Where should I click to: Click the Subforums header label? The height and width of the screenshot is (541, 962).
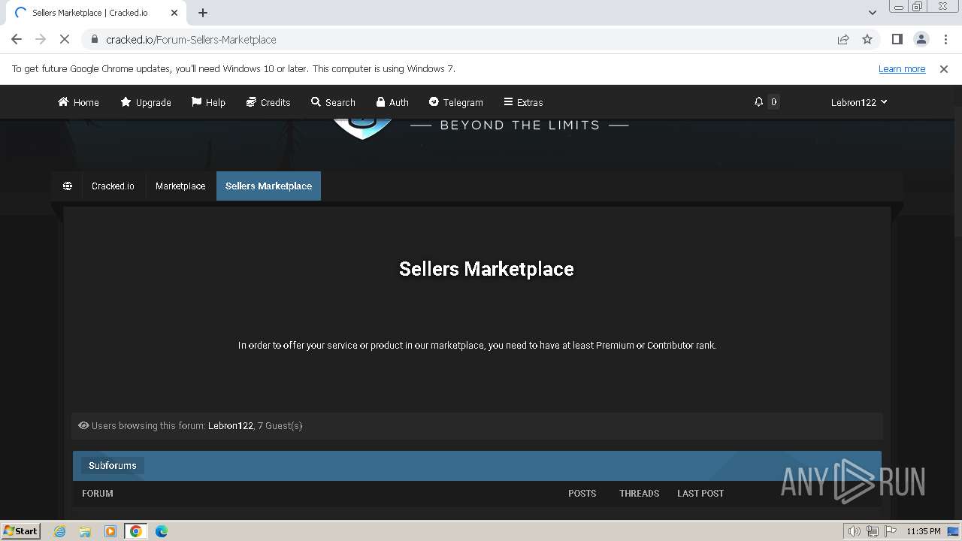pos(113,465)
